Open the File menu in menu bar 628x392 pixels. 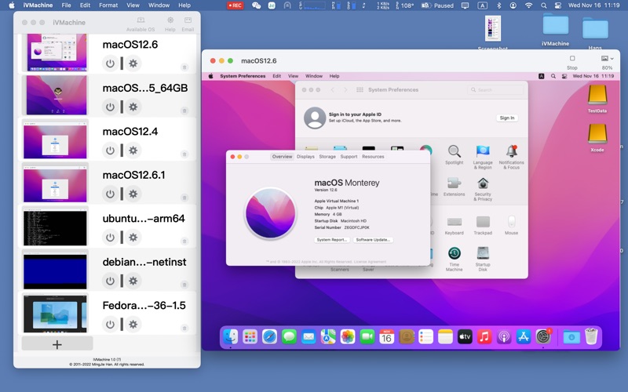tap(66, 5)
